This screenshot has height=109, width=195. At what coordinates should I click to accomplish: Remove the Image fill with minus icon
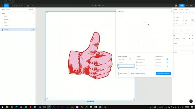point(193,39)
